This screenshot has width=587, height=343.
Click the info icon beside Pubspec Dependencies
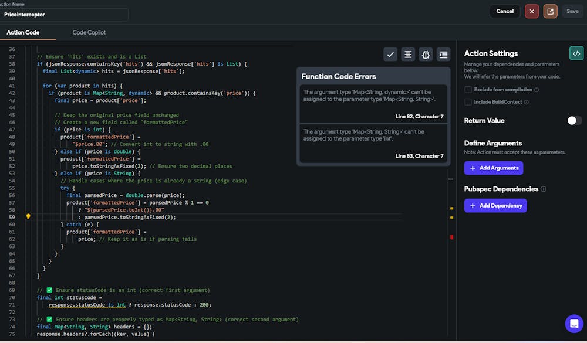click(x=543, y=189)
